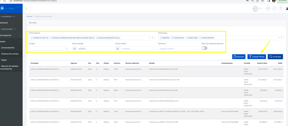
Task: Open the user profile icon in header
Action: pos(286,9)
